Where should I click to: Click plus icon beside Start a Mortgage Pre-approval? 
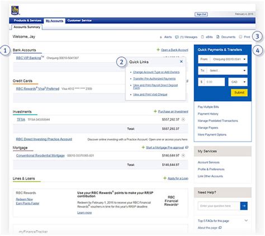143,148
